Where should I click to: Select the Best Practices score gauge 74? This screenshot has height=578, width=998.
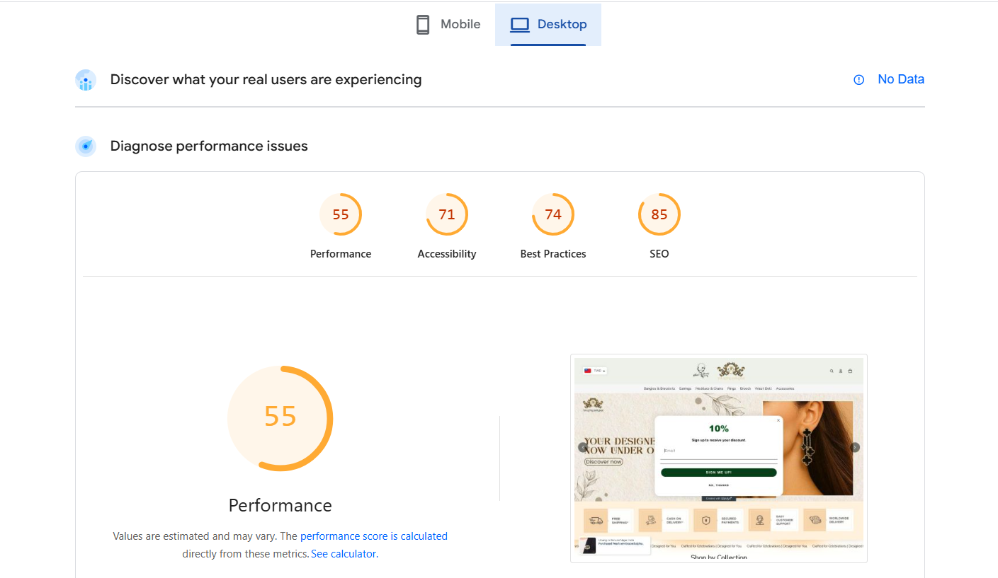click(553, 214)
